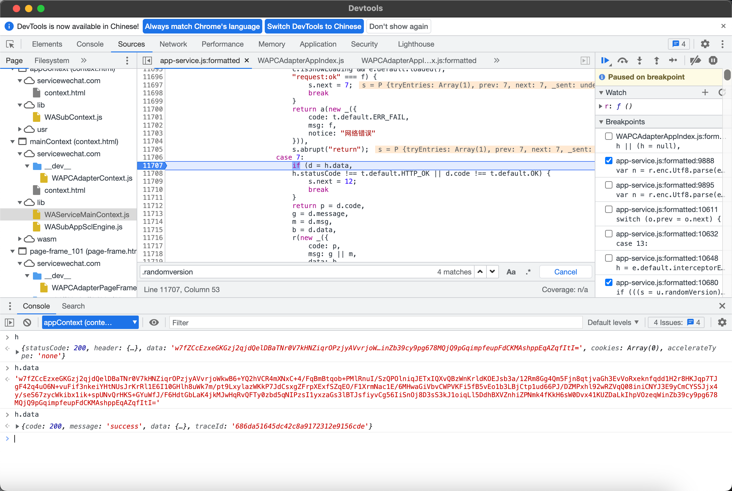This screenshot has width=732, height=491.
Task: Enable app-service.js:formatted:10632 breakpoint
Action: click(x=608, y=234)
